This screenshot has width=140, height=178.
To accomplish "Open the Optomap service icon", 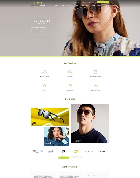I will tap(70, 72).
